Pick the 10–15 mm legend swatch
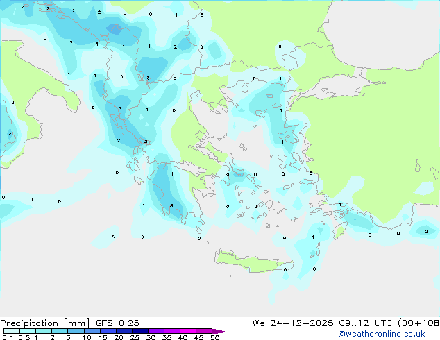The width and height of the screenshot is (440, 340). click(x=92, y=331)
